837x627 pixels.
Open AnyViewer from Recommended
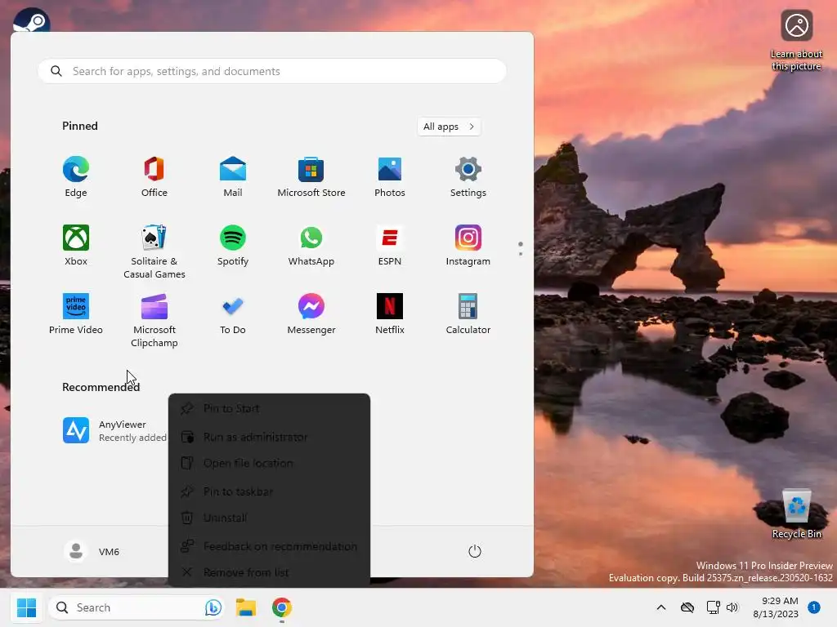[x=114, y=431]
